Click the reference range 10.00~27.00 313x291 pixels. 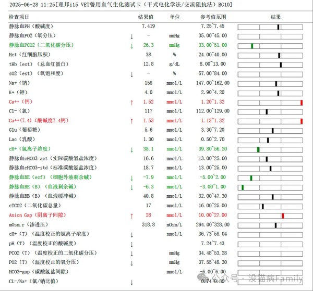coord(213,215)
